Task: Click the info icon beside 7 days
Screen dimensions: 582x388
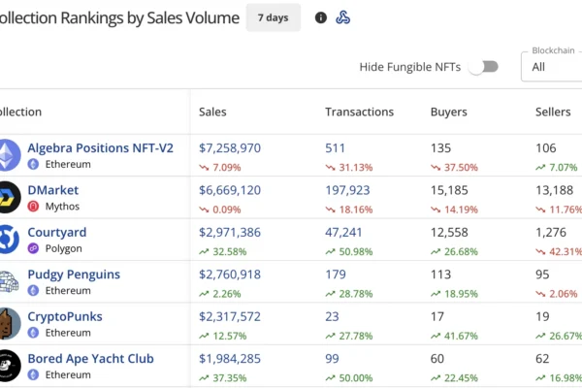Action: click(321, 17)
